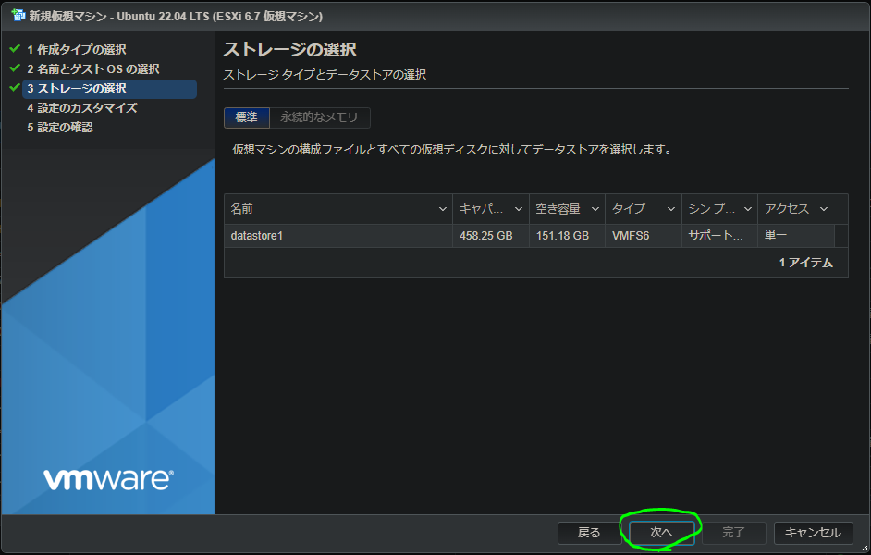Open the タイプ column dropdown arrow
This screenshot has width=871, height=555.
pos(671,209)
